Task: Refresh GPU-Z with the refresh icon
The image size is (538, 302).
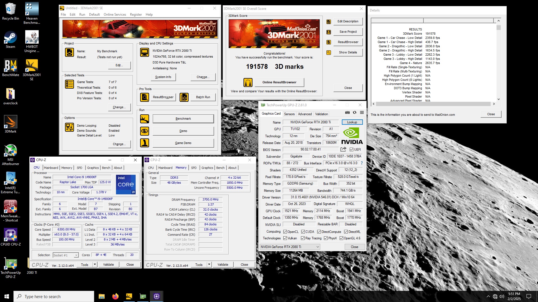Action: [x=354, y=112]
